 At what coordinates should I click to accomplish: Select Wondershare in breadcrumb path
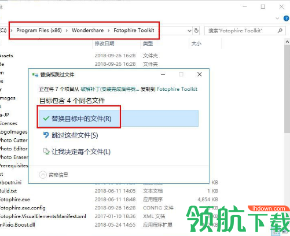coord(87,30)
